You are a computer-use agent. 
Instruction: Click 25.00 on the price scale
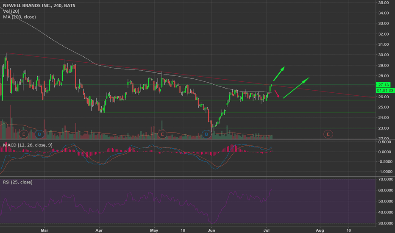tap(384, 107)
